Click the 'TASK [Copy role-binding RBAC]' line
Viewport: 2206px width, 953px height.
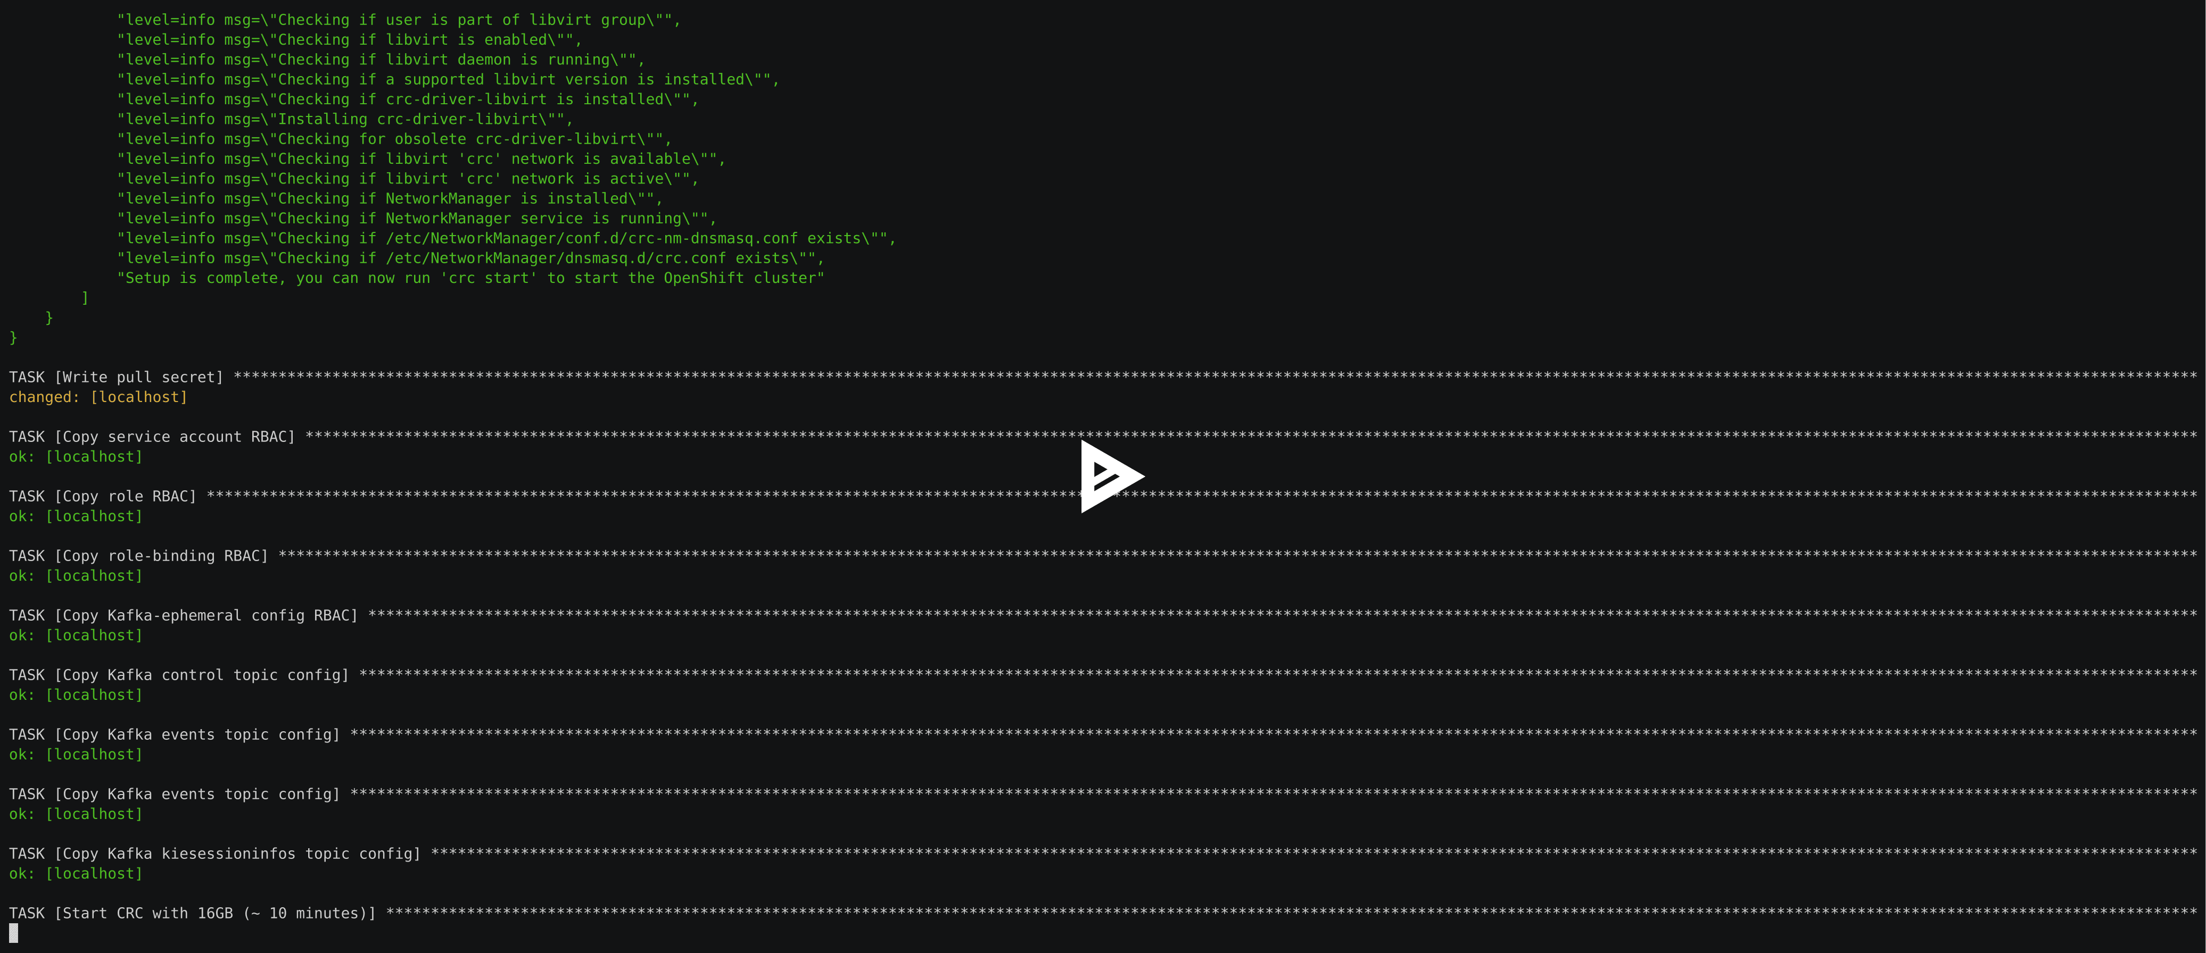[x=1103, y=556]
